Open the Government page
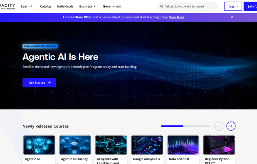The width and height of the screenshot is (257, 164). pyautogui.click(x=112, y=6)
